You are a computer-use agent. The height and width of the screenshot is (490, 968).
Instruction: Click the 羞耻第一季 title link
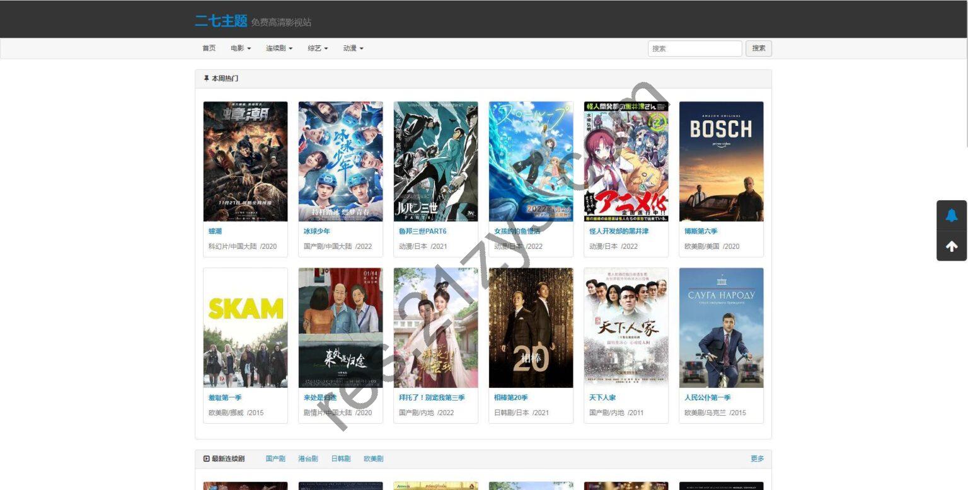pos(225,397)
